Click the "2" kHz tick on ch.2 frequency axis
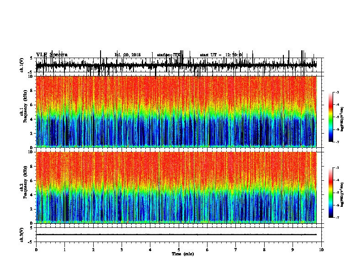Image resolution: width=362 pixels, height=280 pixels. [x=32, y=209]
